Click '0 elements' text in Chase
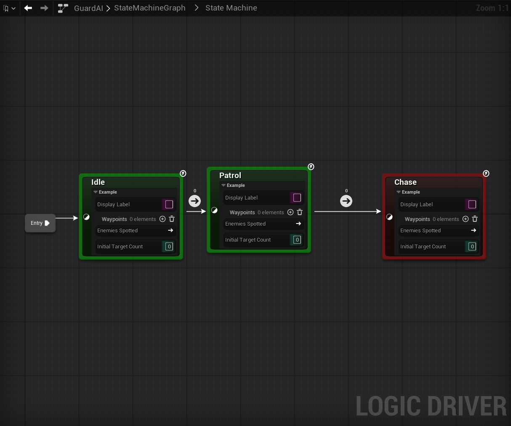Image resolution: width=511 pixels, height=426 pixels. tap(446, 219)
